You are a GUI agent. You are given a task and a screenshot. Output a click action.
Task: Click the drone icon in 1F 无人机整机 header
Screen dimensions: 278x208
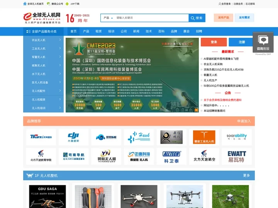30,176
